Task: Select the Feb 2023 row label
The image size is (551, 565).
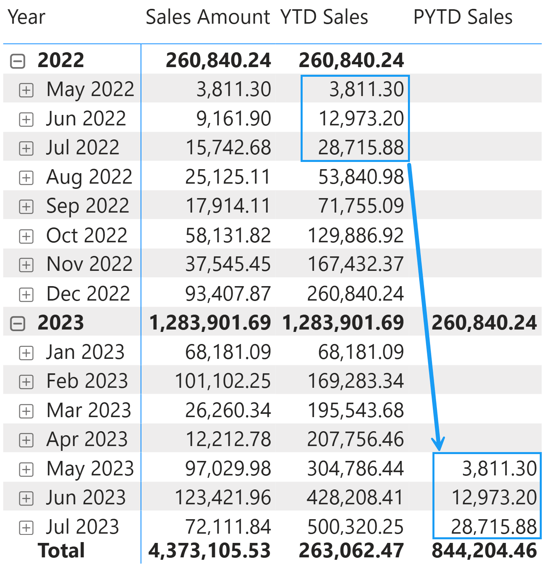Action: [x=87, y=381]
